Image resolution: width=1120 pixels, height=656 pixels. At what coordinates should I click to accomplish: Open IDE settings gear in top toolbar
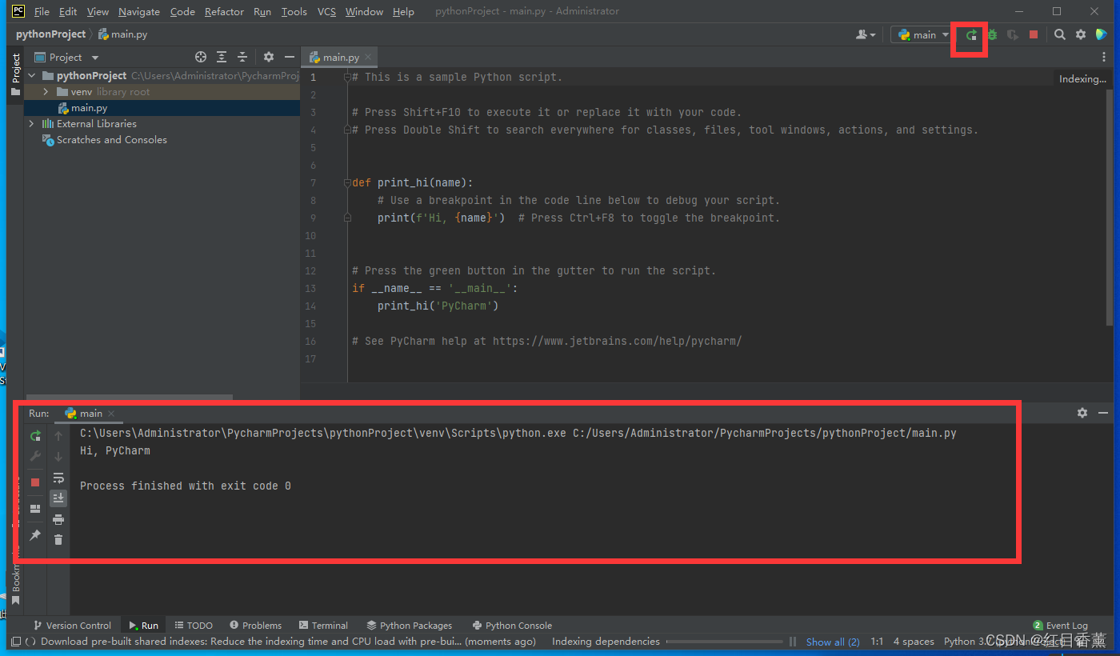(x=1081, y=35)
